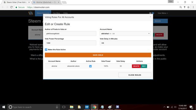Image resolution: width=196 pixels, height=110 pixels.
Task: Click the taskbar clock and date
Action: [x=183, y=107]
